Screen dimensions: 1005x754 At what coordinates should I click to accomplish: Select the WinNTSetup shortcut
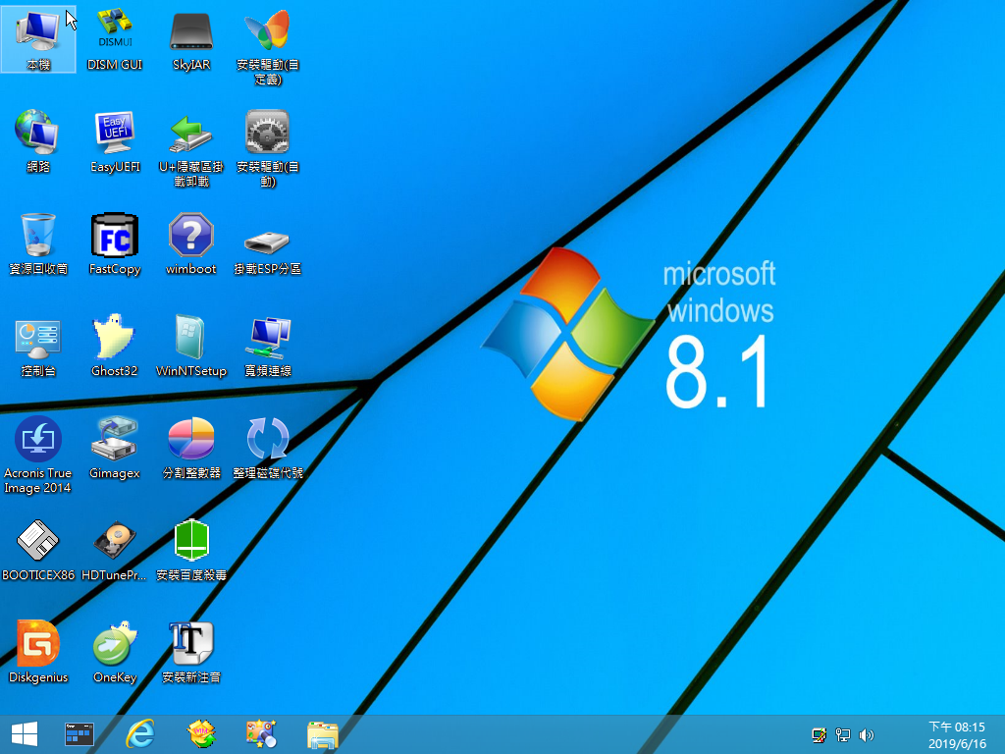pos(191,346)
